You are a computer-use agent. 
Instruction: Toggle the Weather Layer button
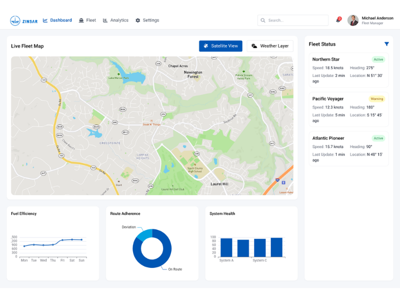[270, 46]
